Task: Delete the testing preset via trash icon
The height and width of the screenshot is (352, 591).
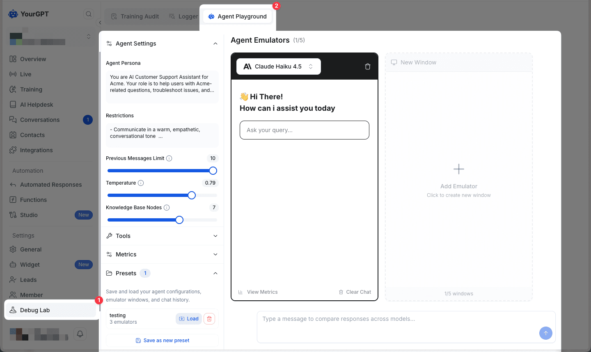Action: 209,319
